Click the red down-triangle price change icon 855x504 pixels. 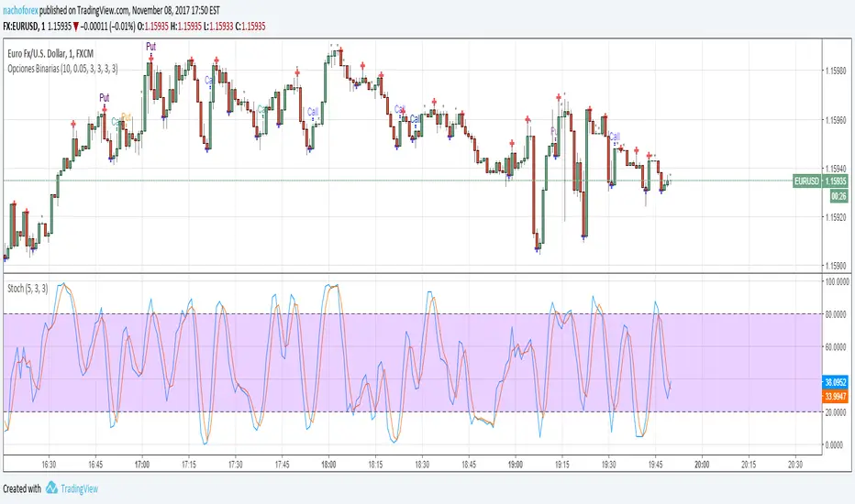pyautogui.click(x=76, y=27)
